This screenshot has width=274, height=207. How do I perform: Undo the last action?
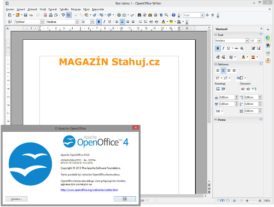[101, 15]
